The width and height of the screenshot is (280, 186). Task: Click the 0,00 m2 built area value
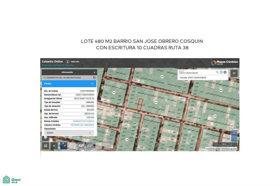click(90, 118)
